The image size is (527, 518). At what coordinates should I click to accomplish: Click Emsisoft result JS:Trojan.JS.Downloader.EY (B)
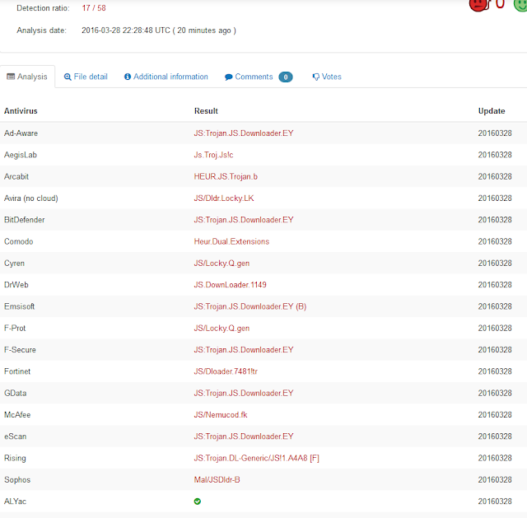pyautogui.click(x=250, y=306)
